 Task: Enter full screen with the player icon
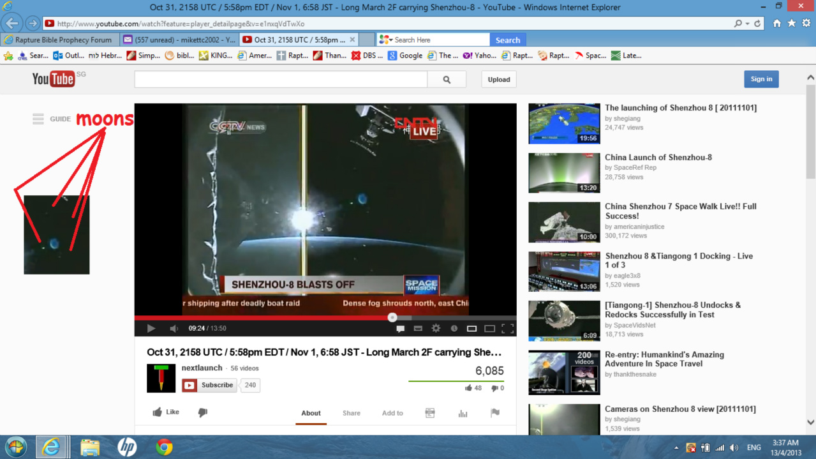508,329
